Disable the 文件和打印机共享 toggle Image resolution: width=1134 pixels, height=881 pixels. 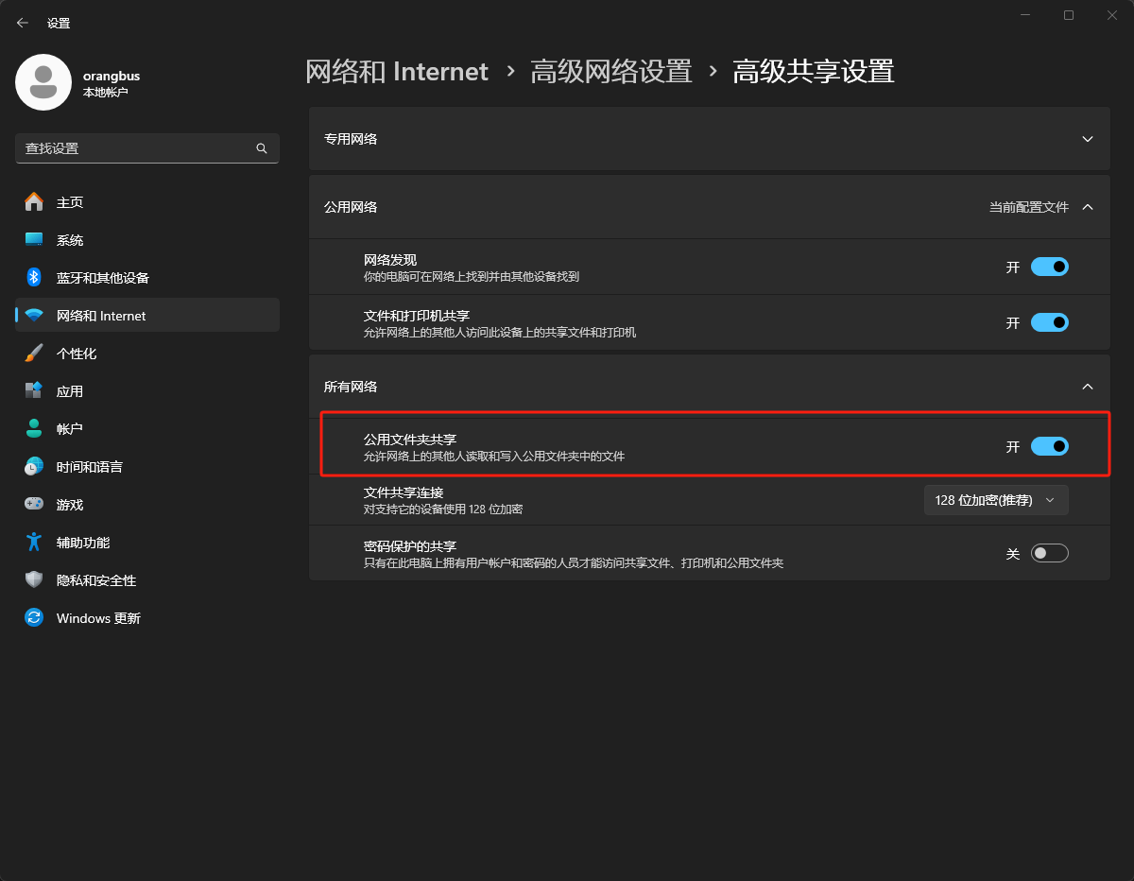[1049, 323]
